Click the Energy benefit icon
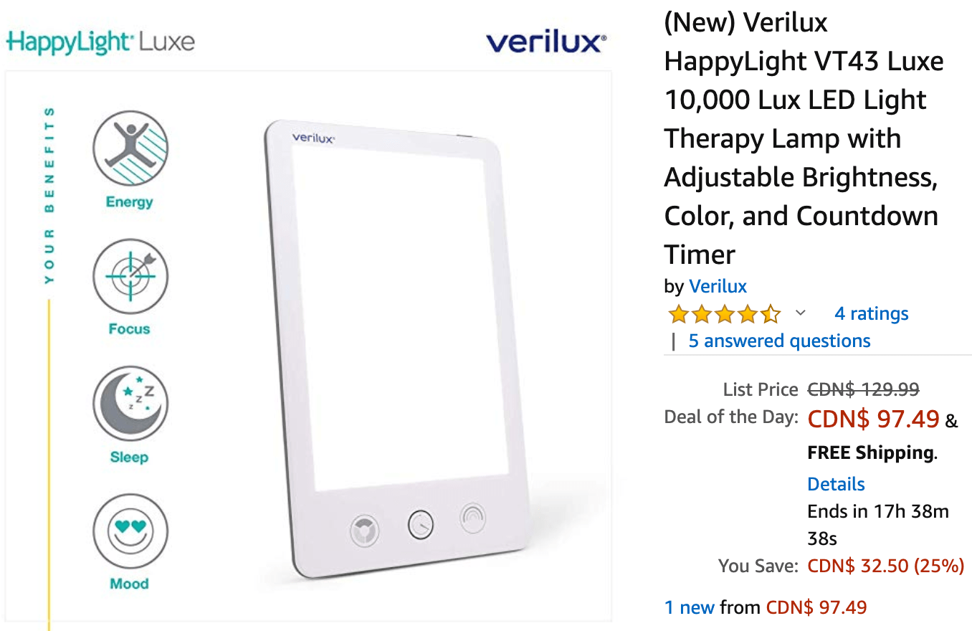Viewport: 972px width, 631px height. pyautogui.click(x=130, y=148)
